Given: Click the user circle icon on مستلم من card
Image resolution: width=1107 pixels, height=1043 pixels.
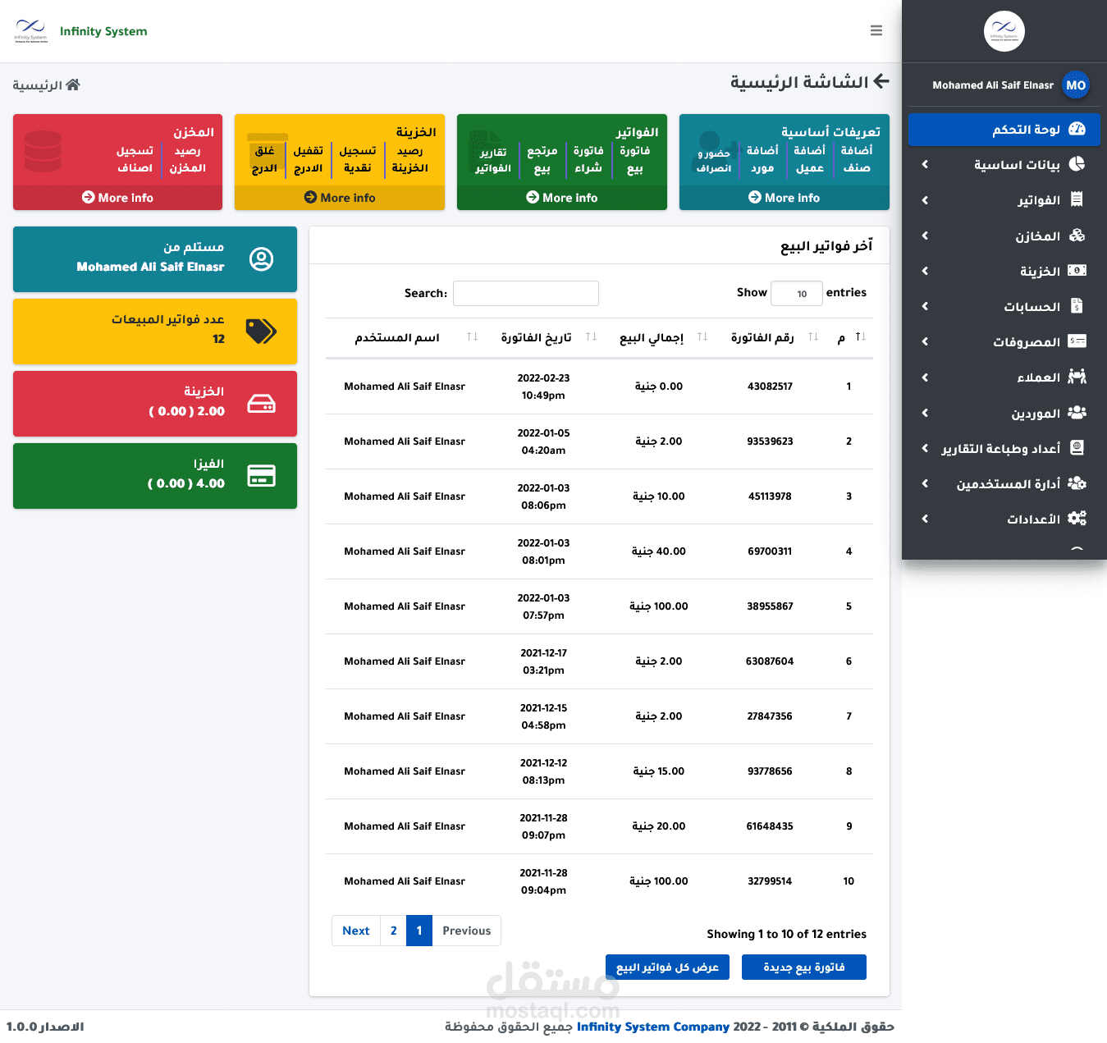Looking at the screenshot, I should (261, 259).
